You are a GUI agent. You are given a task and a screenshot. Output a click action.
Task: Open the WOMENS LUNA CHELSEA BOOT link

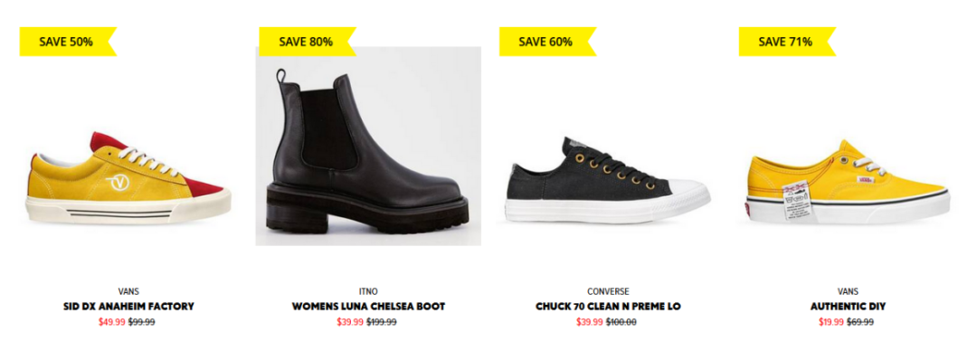(x=368, y=307)
